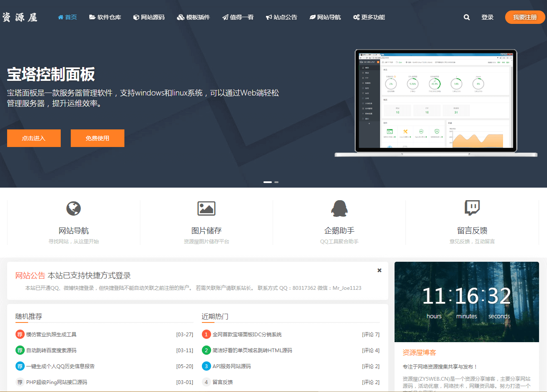Viewport: 547px width, 392px height.
Task: Click the picture icon for 图片储存
Action: coord(206,208)
